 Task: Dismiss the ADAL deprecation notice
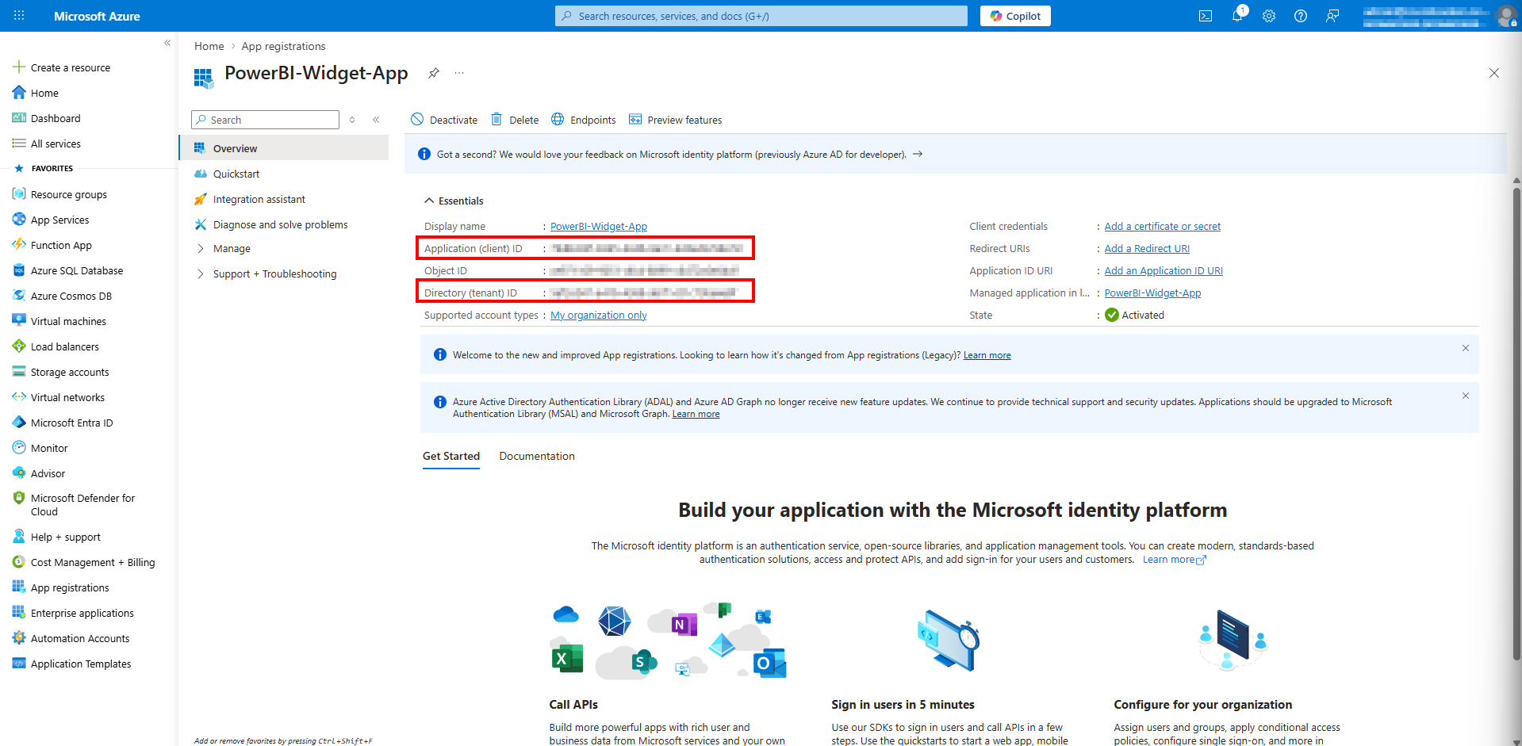click(x=1465, y=396)
